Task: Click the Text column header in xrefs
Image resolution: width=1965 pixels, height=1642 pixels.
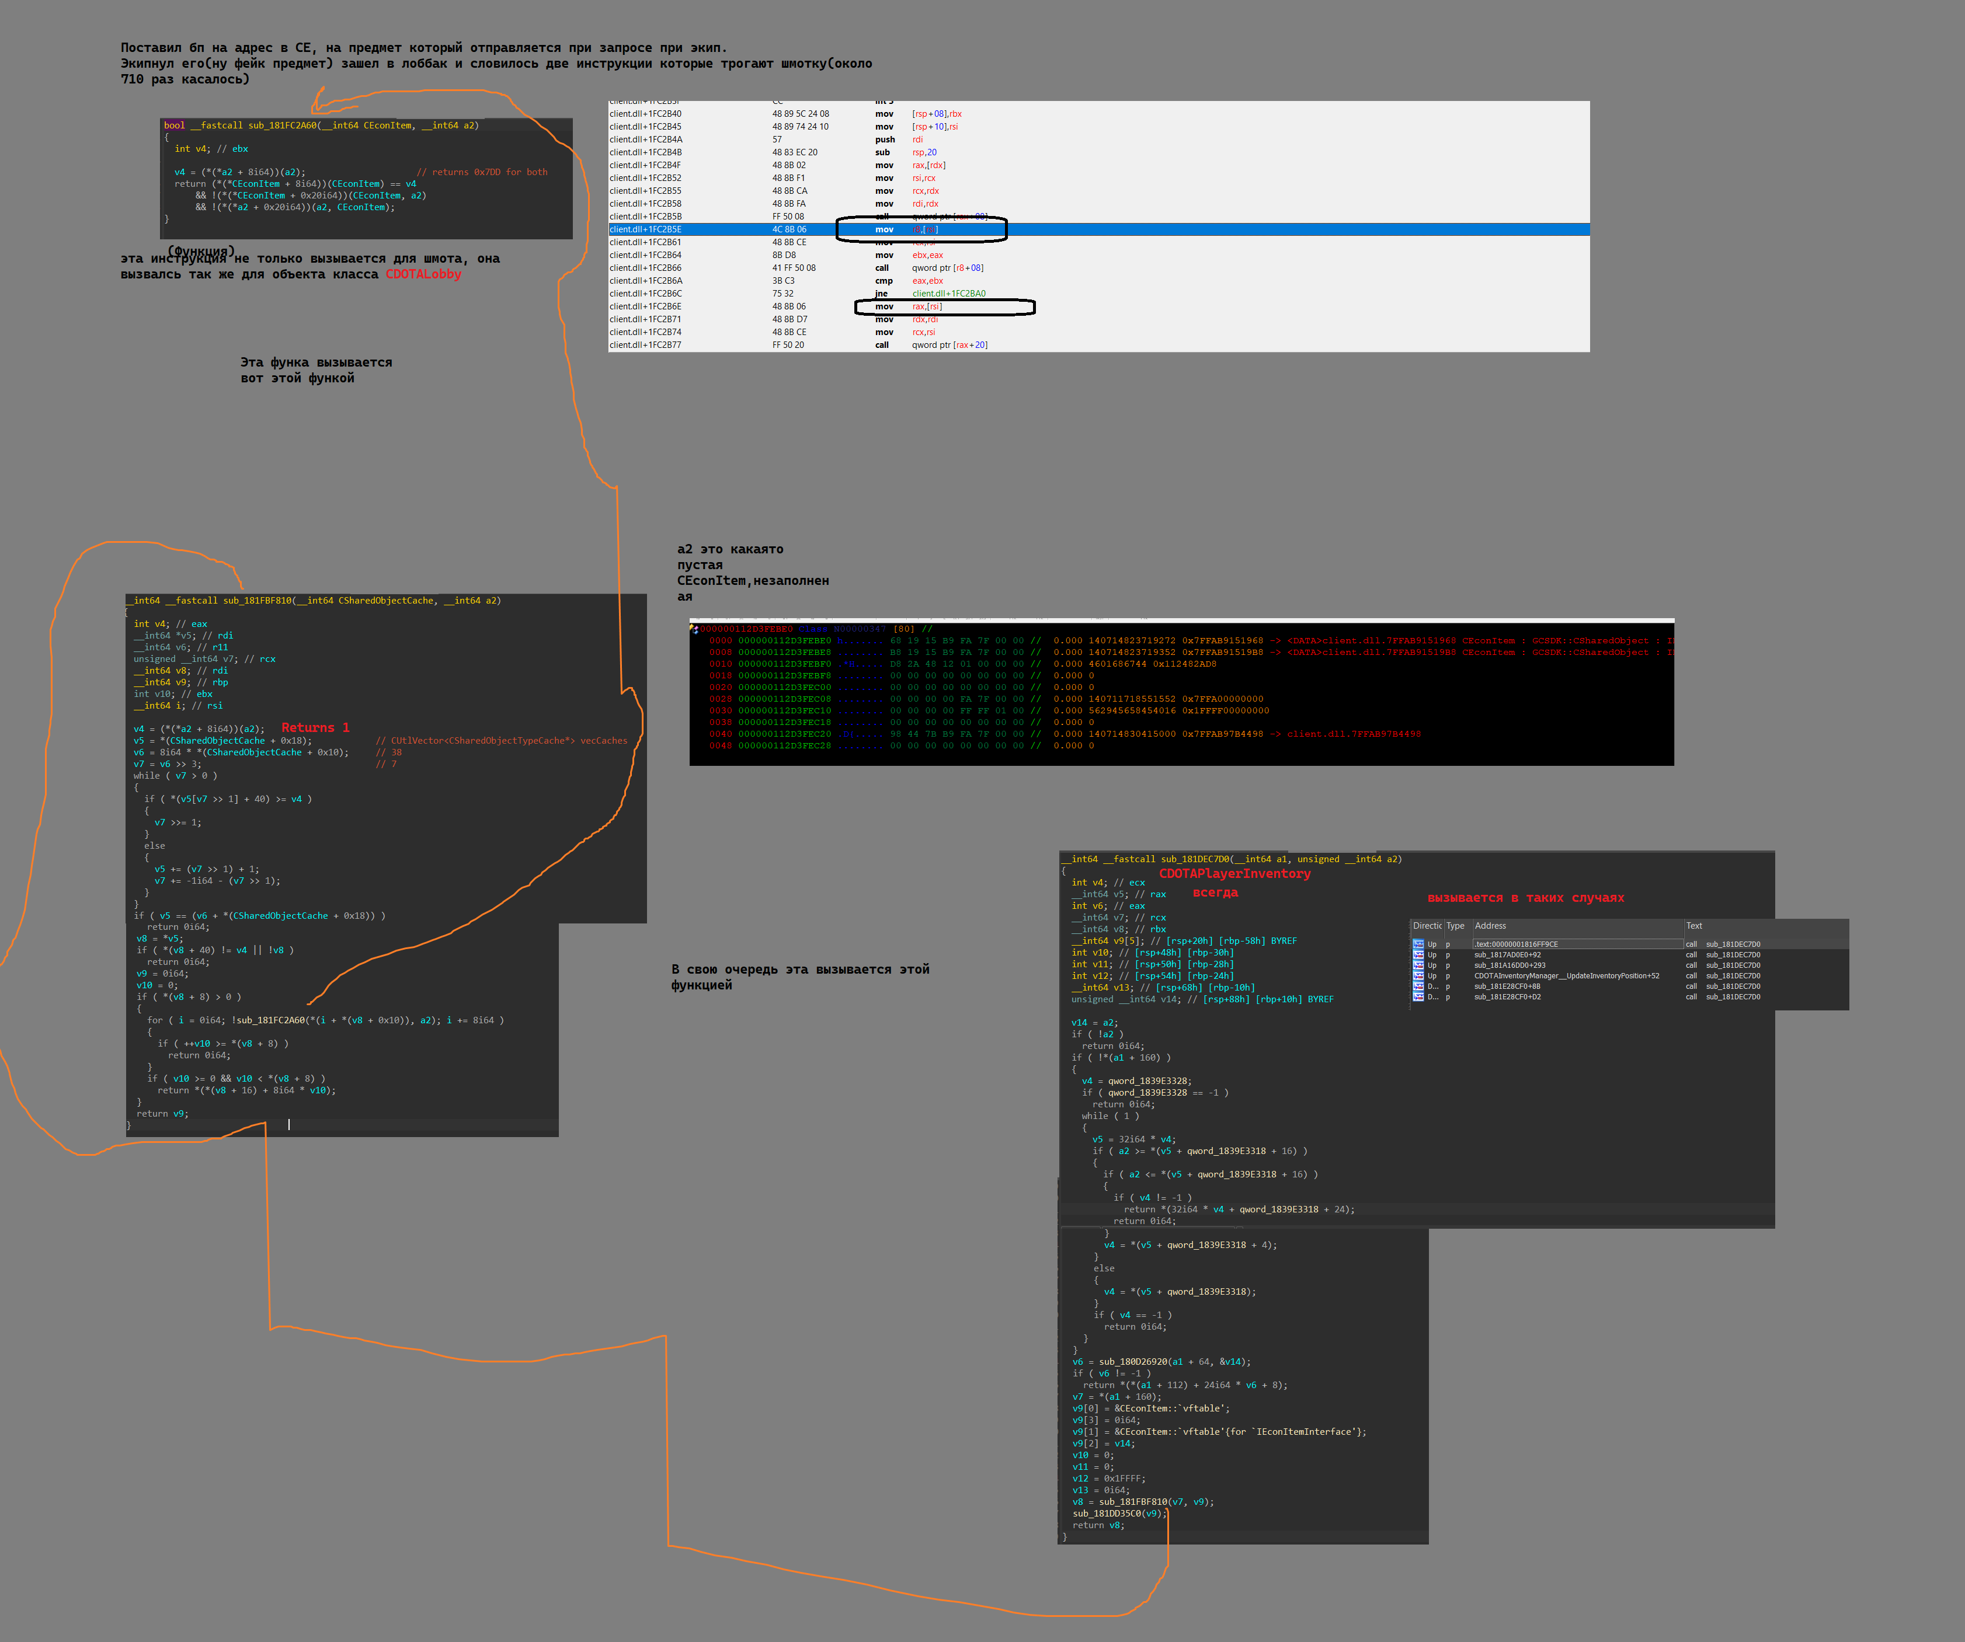Action: (1693, 926)
